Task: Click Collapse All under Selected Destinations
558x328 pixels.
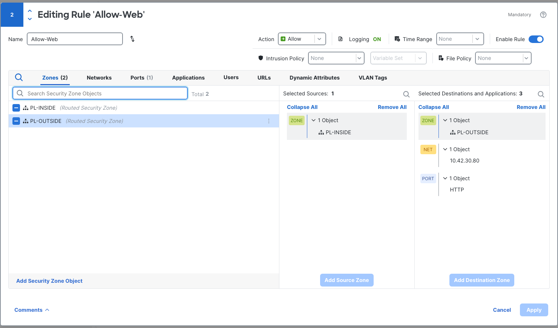Action: click(x=434, y=107)
